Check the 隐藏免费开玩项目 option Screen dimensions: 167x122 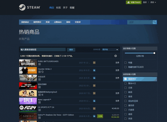point(126,67)
